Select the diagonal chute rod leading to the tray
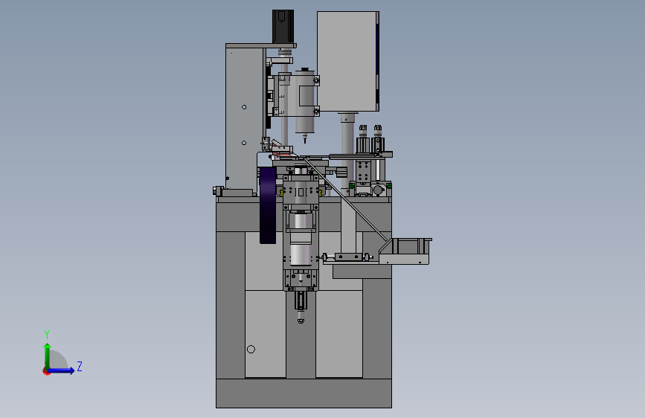The height and width of the screenshot is (418, 645). point(344,199)
